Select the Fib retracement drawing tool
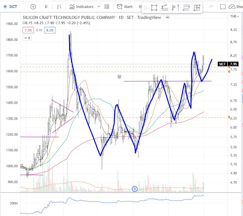This screenshot has width=243, height=216. tap(165, 8)
